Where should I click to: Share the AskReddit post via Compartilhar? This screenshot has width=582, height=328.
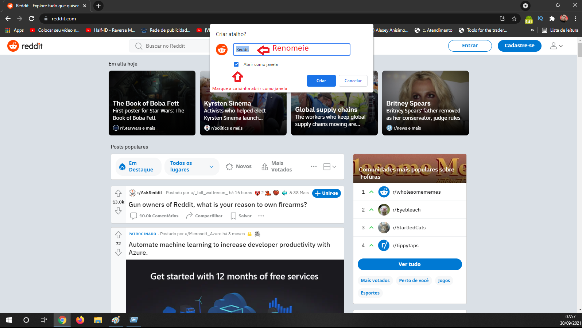coord(204,216)
